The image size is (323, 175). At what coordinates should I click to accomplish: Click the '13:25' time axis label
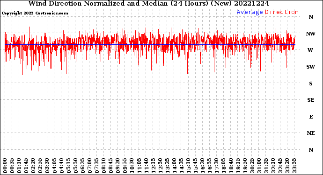click(x=167, y=166)
